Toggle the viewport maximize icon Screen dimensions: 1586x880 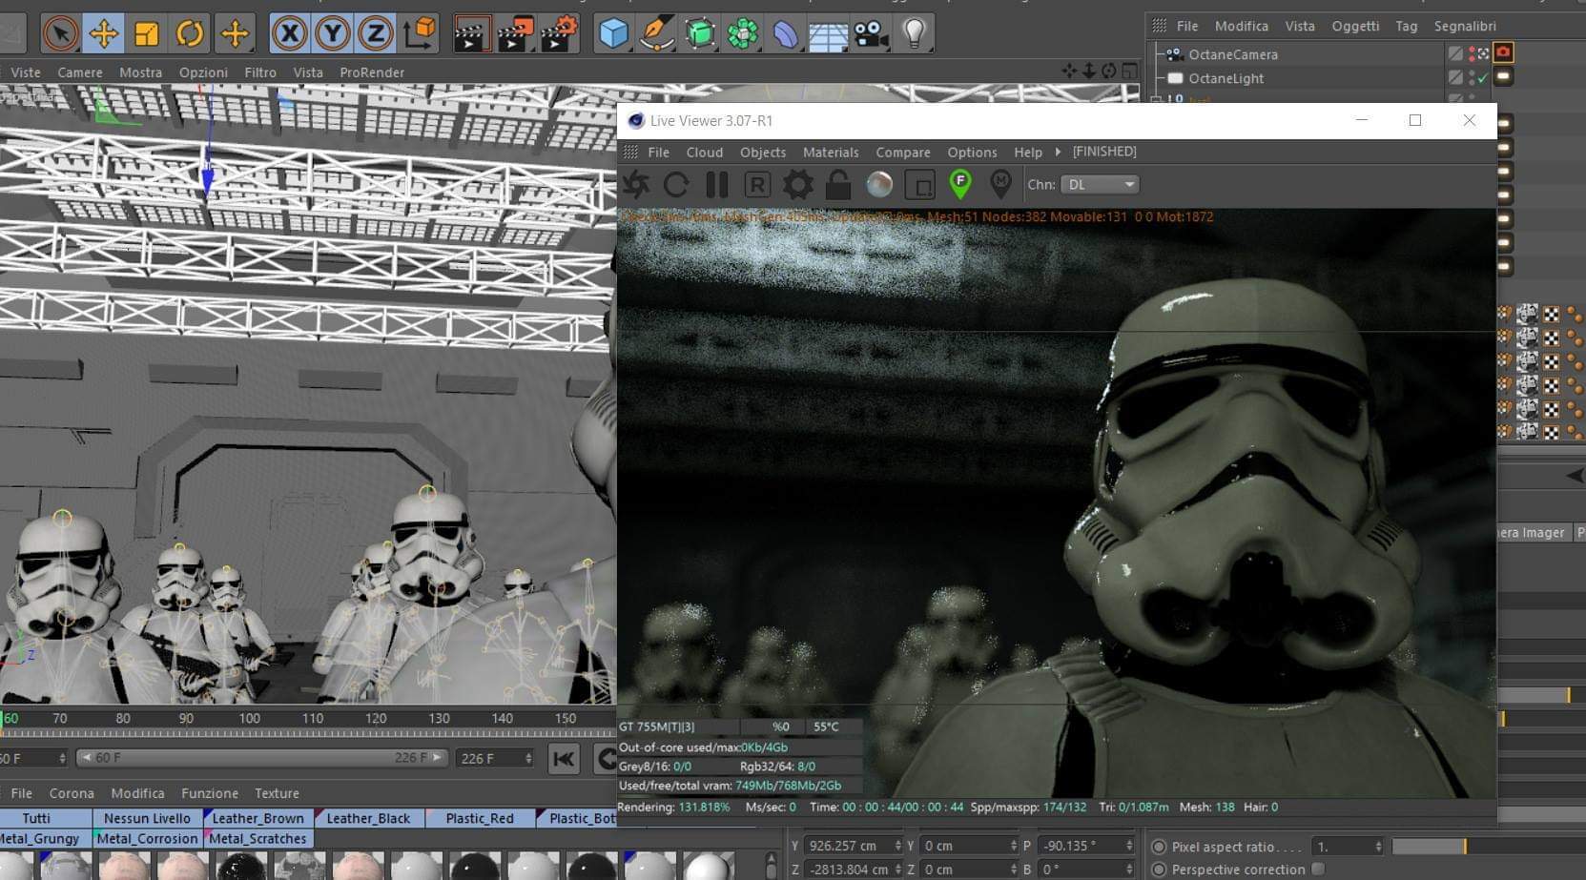[x=1130, y=71]
